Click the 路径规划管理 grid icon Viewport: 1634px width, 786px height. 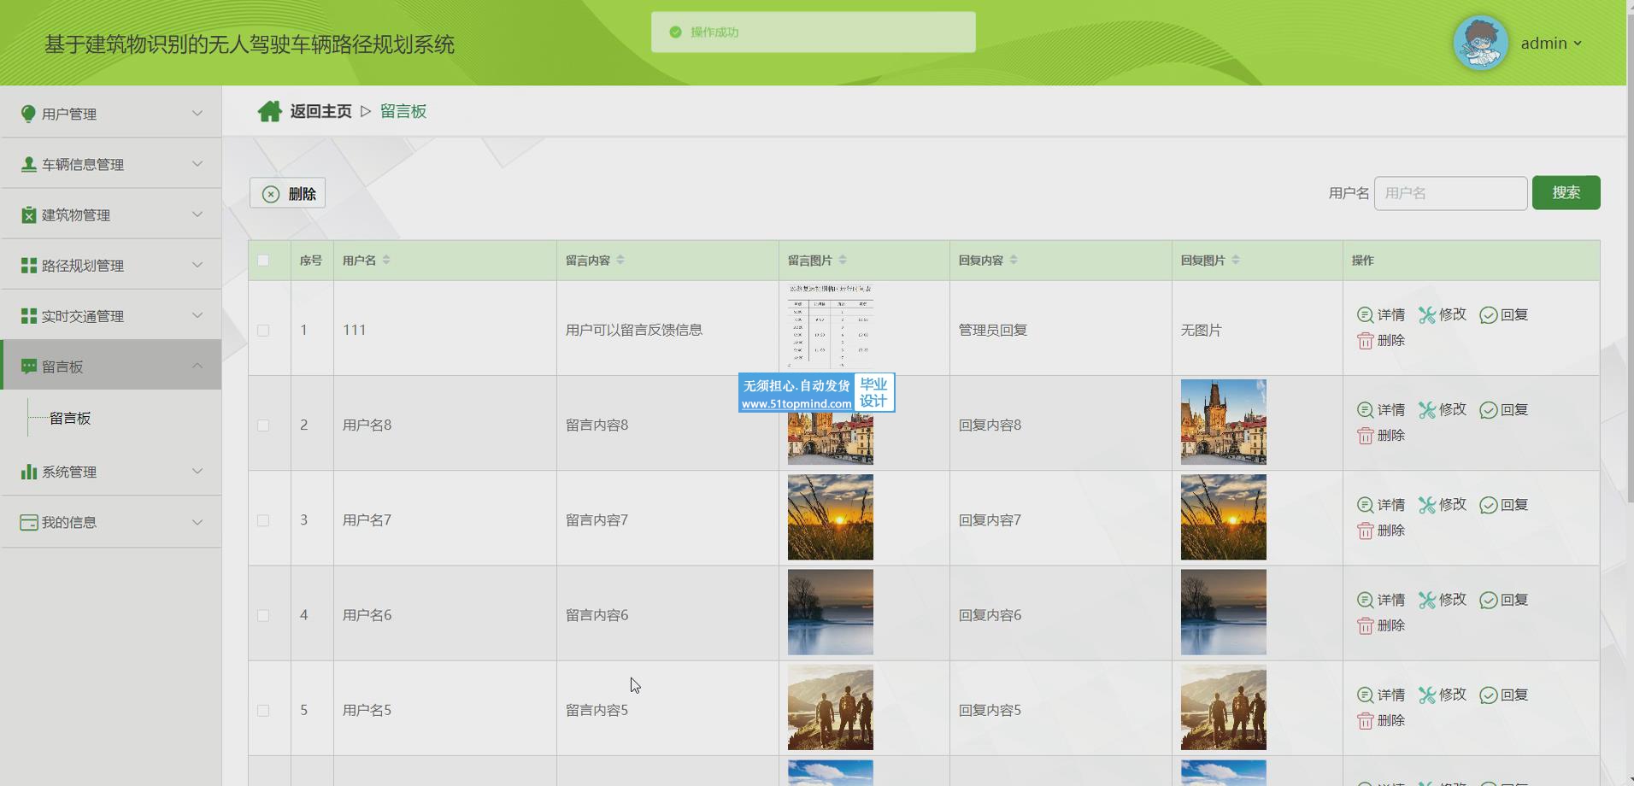[x=28, y=266]
